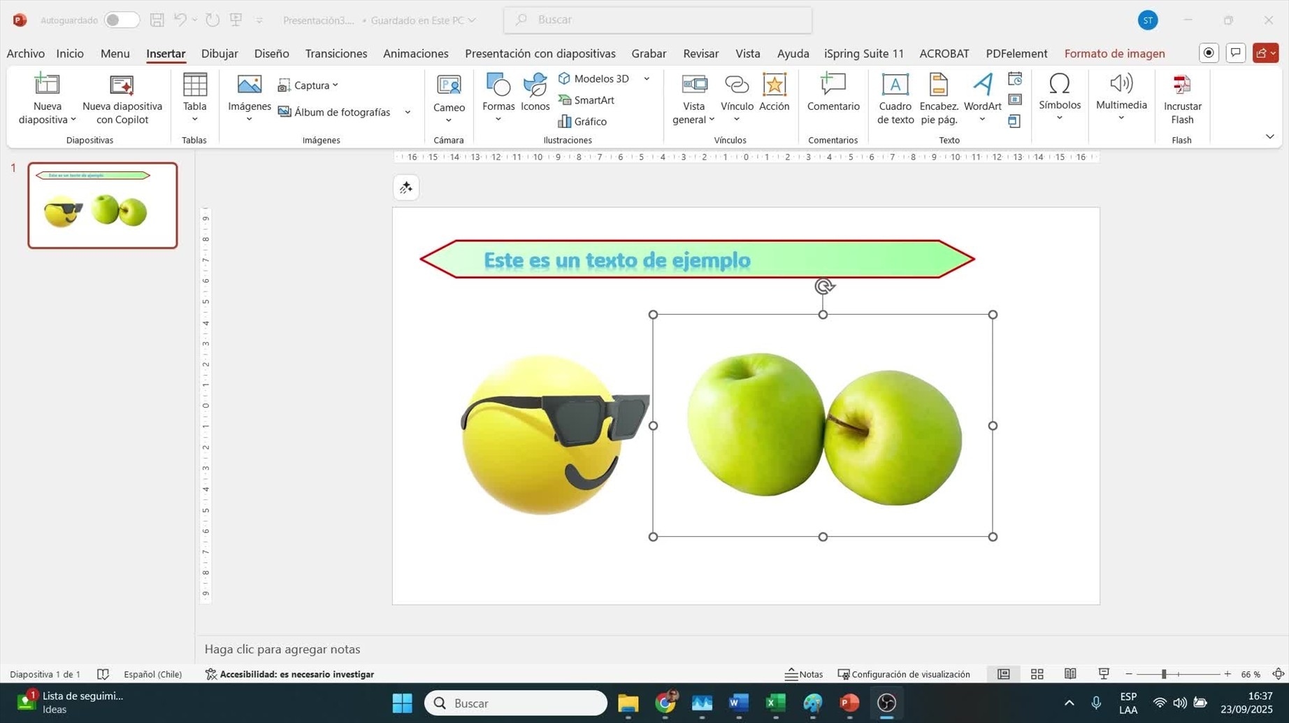1289x723 pixels.
Task: Expand the Captura dropdown
Action: pyautogui.click(x=308, y=85)
